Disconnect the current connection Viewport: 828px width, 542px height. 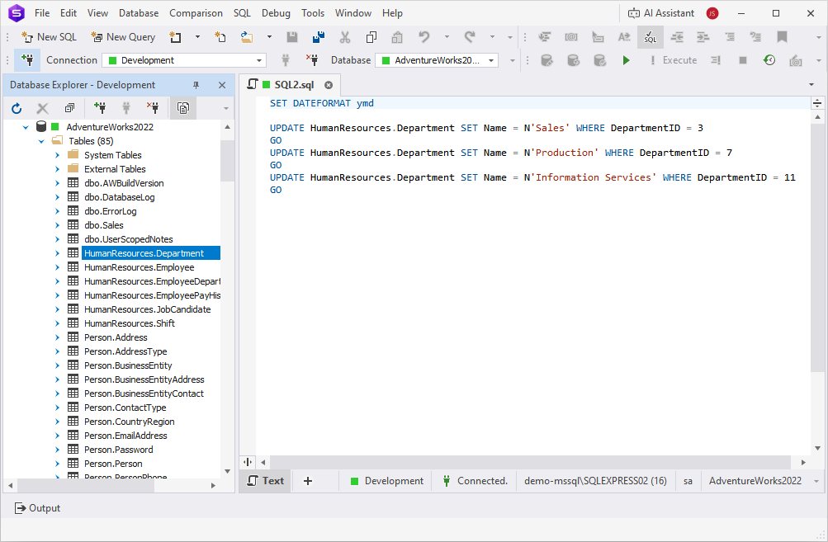[x=153, y=107]
